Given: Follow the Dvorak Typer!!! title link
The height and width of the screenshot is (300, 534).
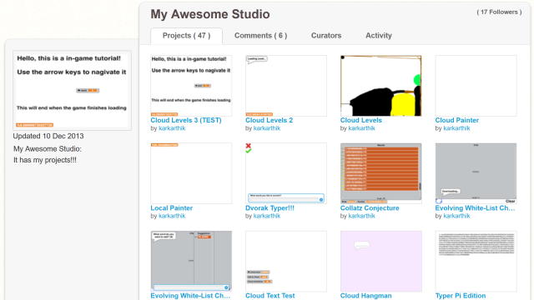Looking at the screenshot, I should tap(270, 207).
